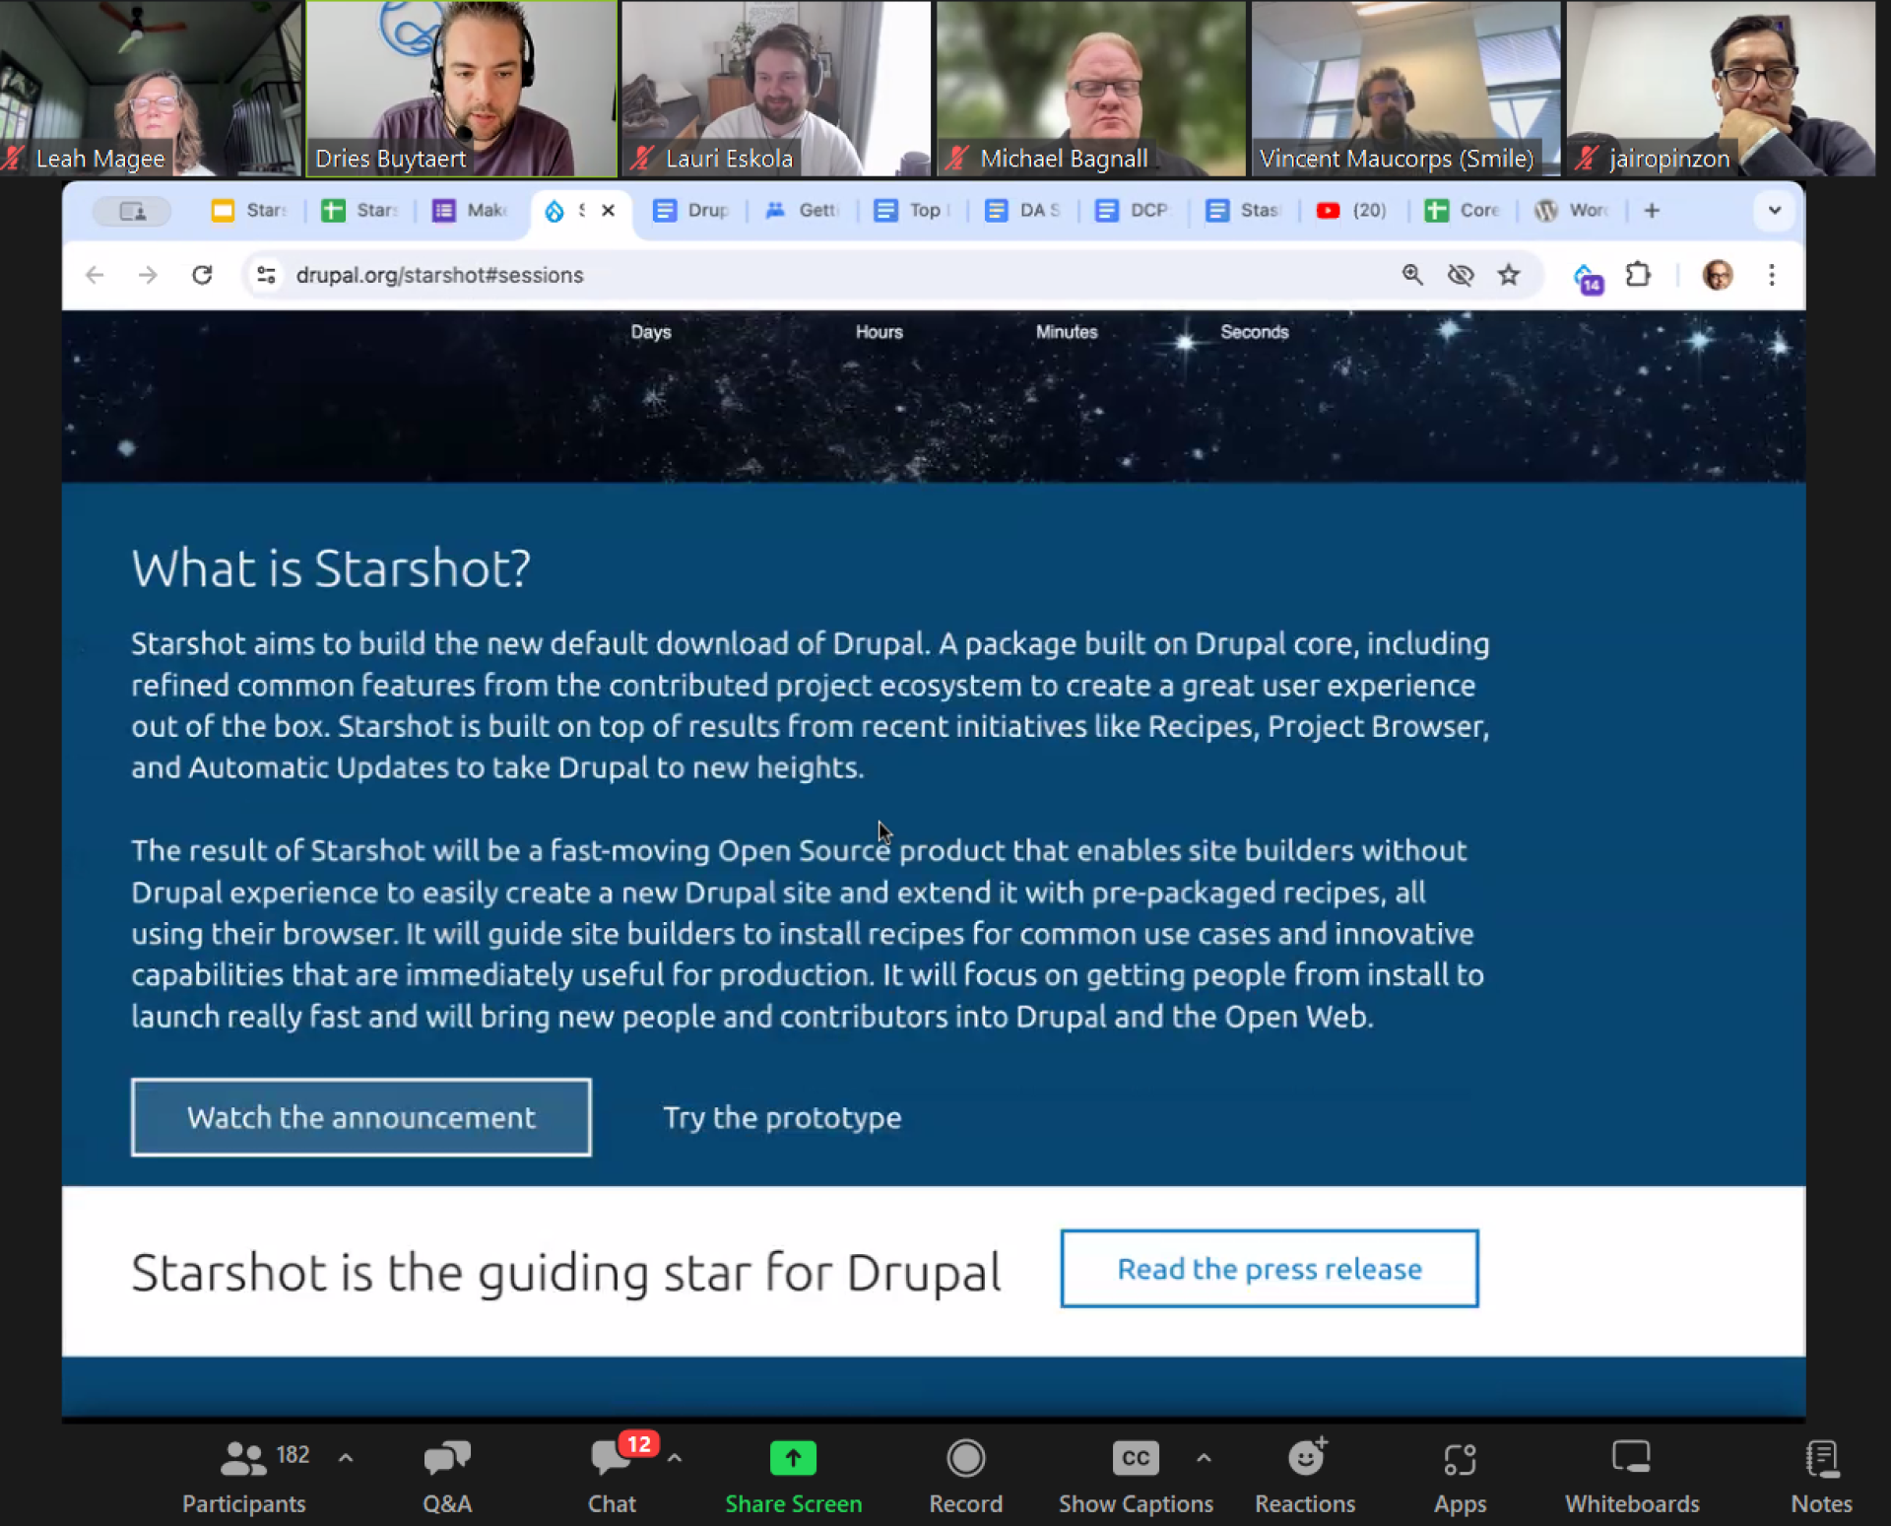Switch to the YouTube (20) tab
Image resolution: width=1891 pixels, height=1526 pixels.
(1353, 210)
